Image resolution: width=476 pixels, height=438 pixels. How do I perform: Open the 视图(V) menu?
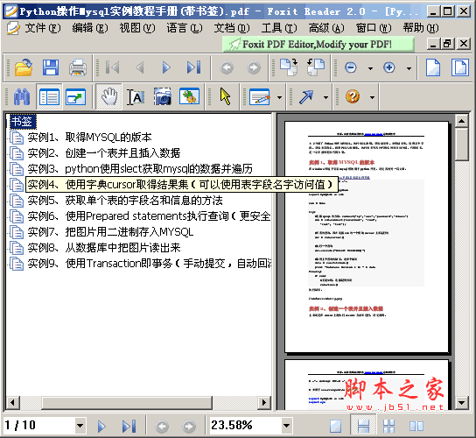click(x=137, y=28)
